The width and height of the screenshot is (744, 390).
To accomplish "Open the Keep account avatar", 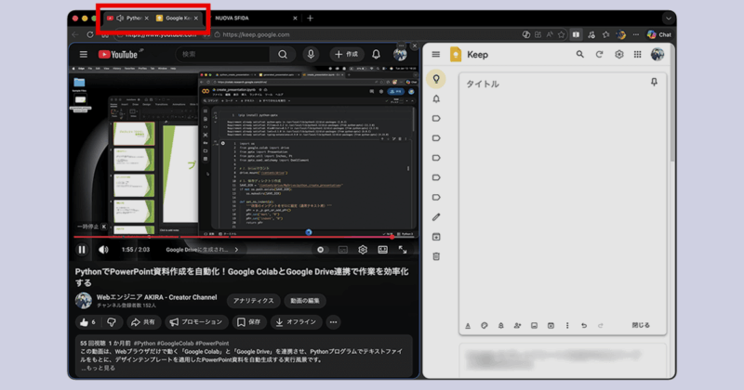I will pos(658,55).
